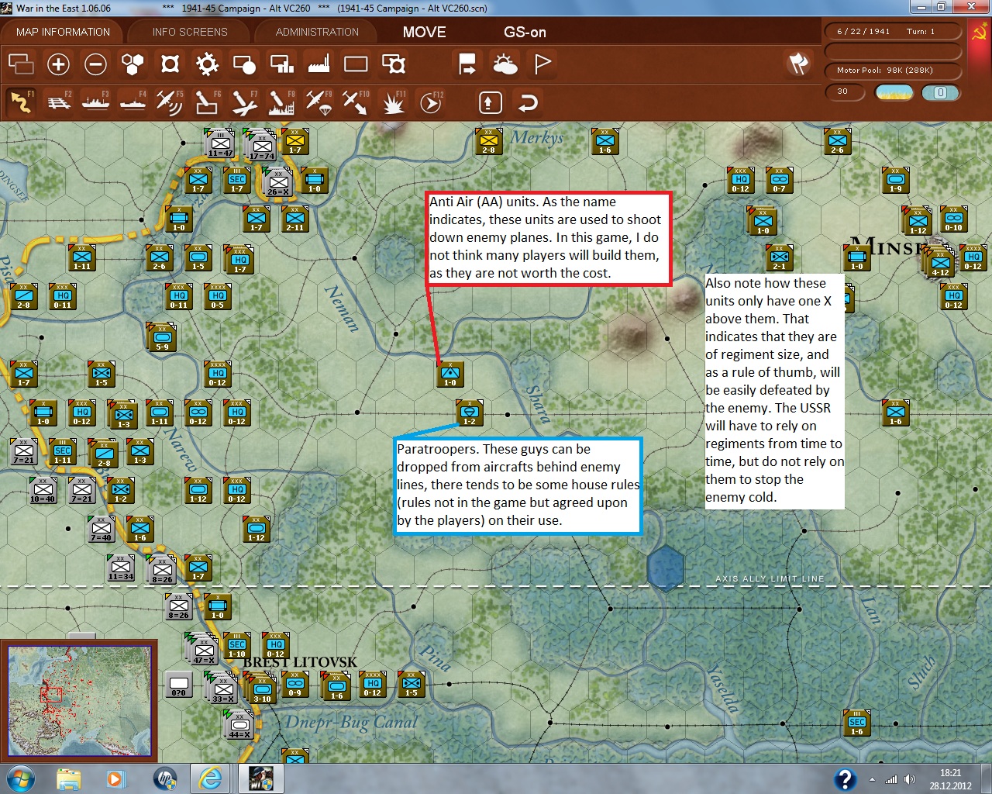Select the grey 26=X German unit

click(277, 182)
